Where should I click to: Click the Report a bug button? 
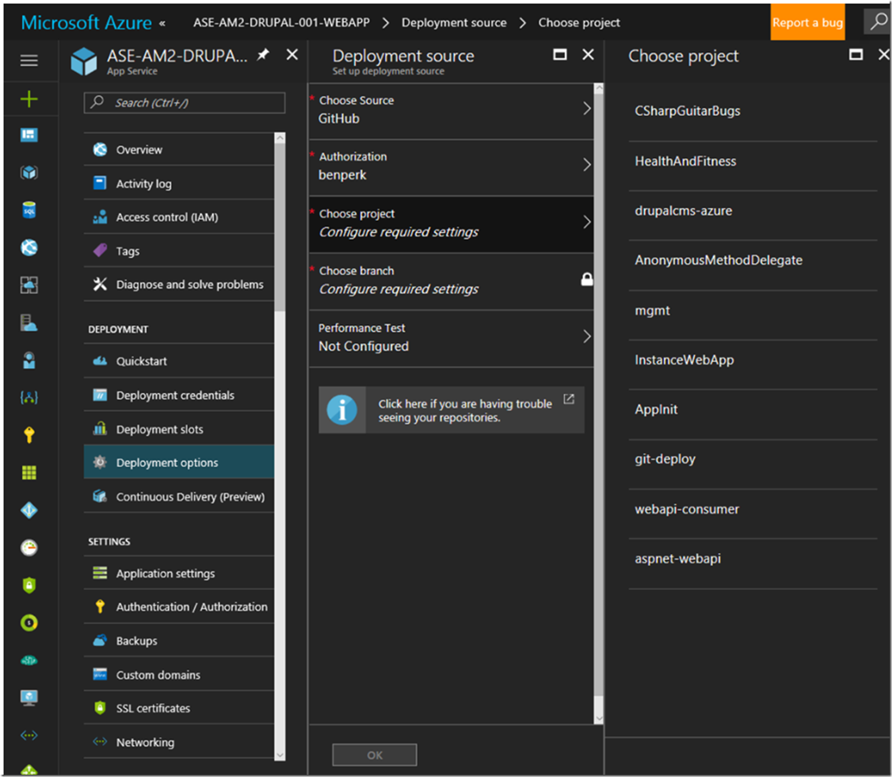pyautogui.click(x=807, y=22)
